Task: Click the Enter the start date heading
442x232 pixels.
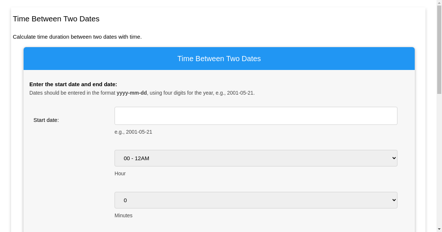Action: pos(73,84)
